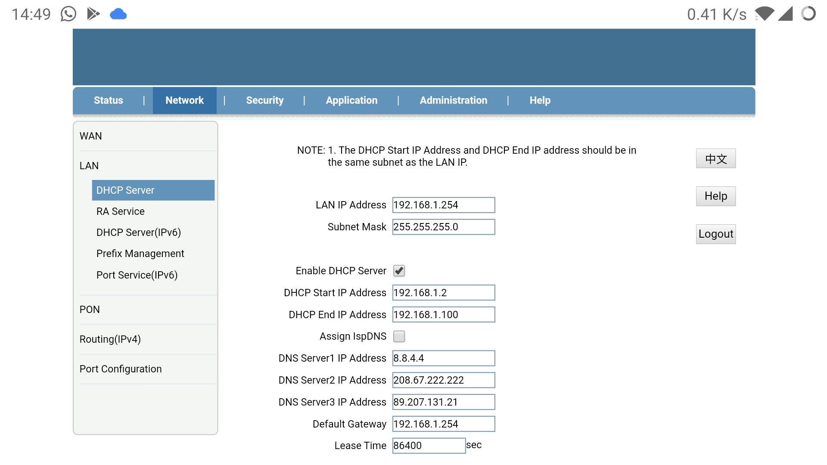Tap the mobile signal strength icon
Image resolution: width=827 pixels, height=465 pixels.
(x=785, y=14)
